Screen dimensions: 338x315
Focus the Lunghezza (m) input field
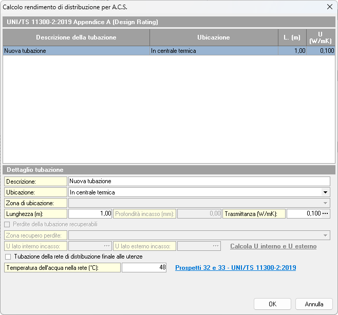point(90,213)
